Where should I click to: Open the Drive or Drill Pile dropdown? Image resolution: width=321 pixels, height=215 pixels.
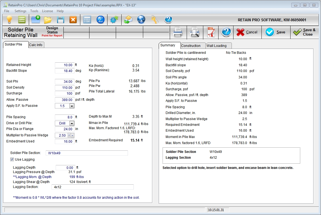coord(72,123)
